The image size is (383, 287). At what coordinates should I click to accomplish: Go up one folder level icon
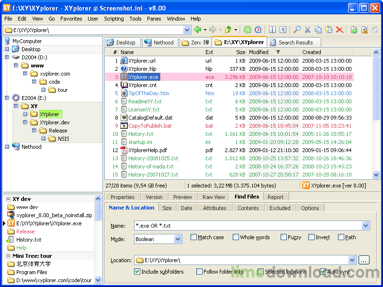click(x=228, y=30)
